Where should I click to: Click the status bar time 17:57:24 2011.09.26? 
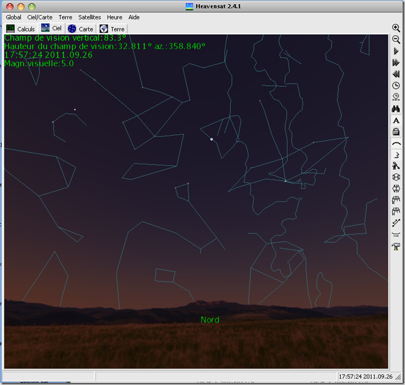(366, 377)
